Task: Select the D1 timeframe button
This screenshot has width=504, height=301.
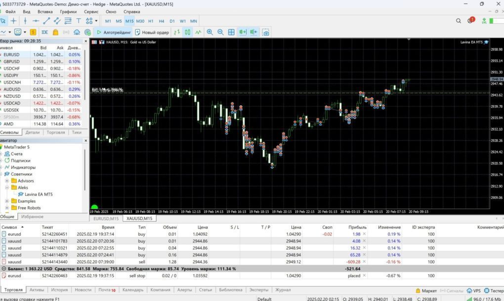Action: 172,21
